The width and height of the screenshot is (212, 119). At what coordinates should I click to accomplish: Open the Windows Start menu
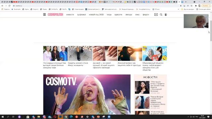point(2,117)
